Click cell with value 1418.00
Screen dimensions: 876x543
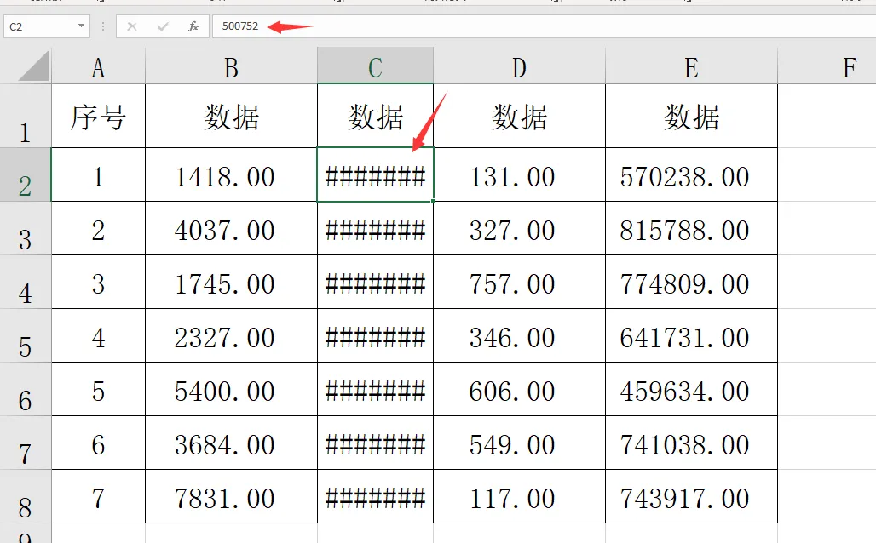tap(231, 174)
